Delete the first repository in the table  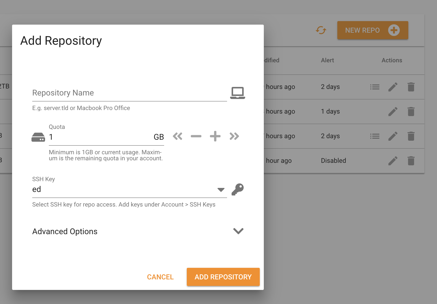(x=411, y=87)
